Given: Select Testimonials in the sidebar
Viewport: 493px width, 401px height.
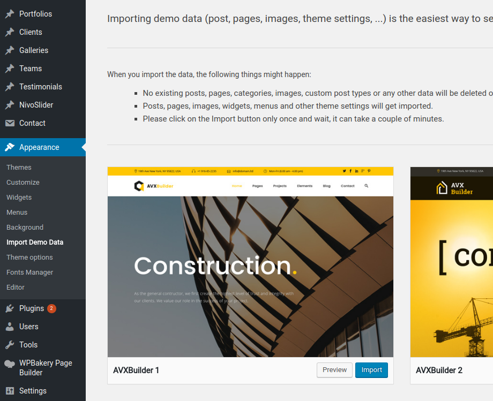Looking at the screenshot, I should click(x=41, y=87).
